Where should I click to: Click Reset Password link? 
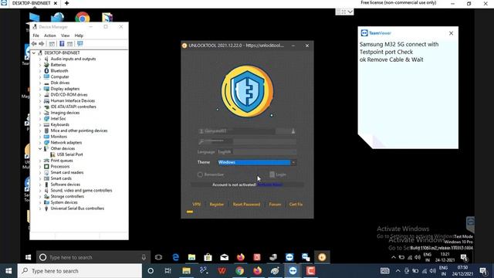tap(246, 204)
